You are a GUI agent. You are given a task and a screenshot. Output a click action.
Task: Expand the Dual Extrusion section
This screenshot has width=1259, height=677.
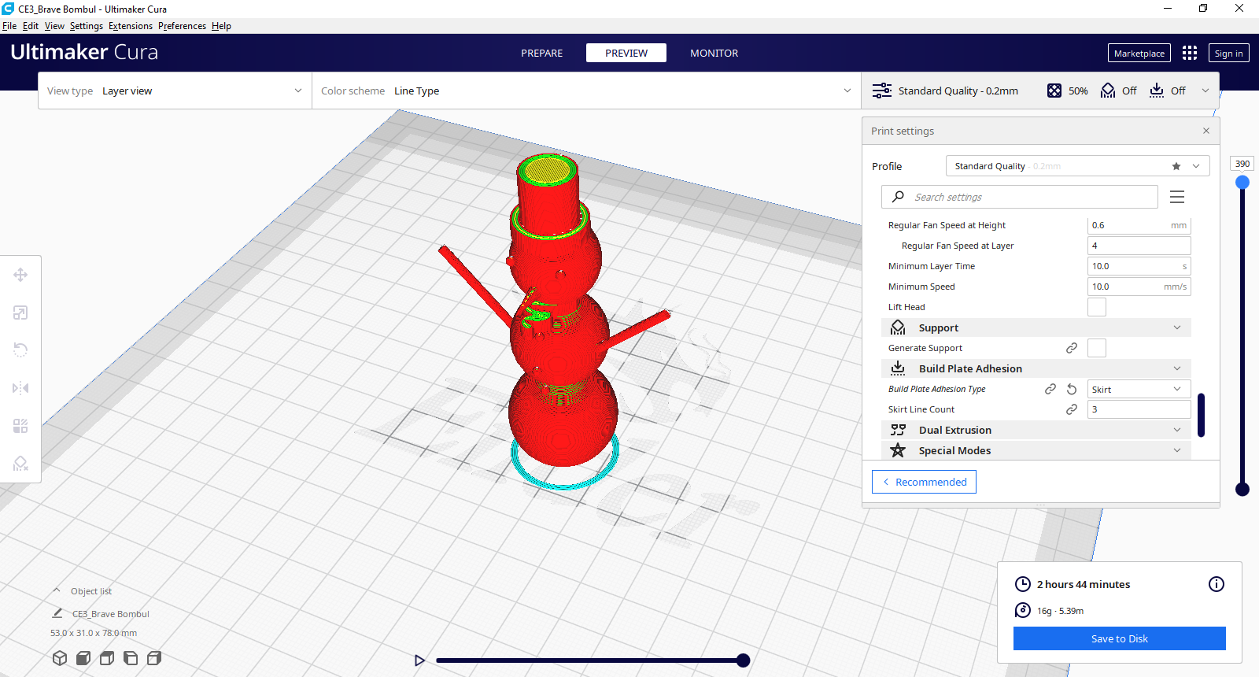pyautogui.click(x=1036, y=430)
